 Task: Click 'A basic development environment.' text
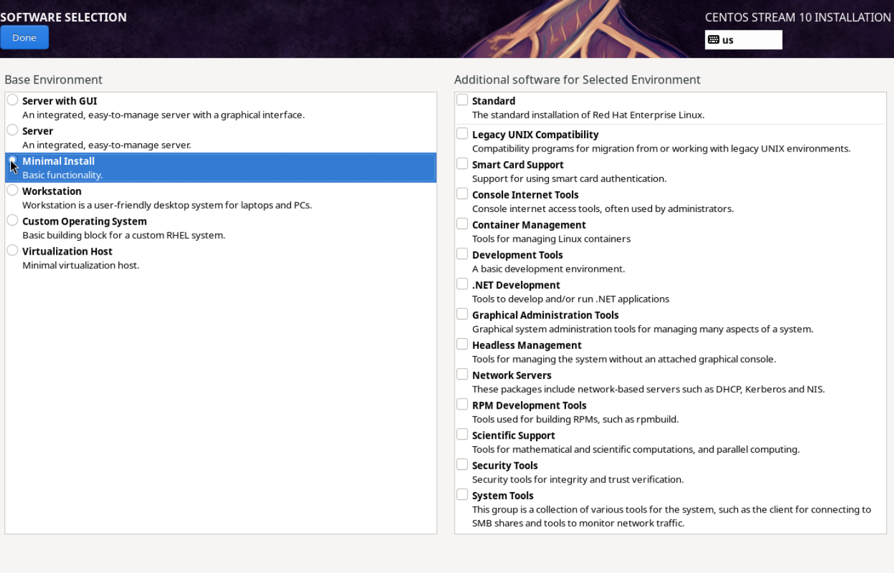pos(548,269)
